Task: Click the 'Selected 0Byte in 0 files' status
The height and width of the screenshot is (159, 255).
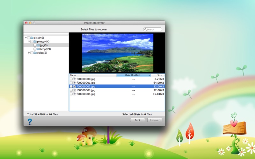Action: pos(137,114)
